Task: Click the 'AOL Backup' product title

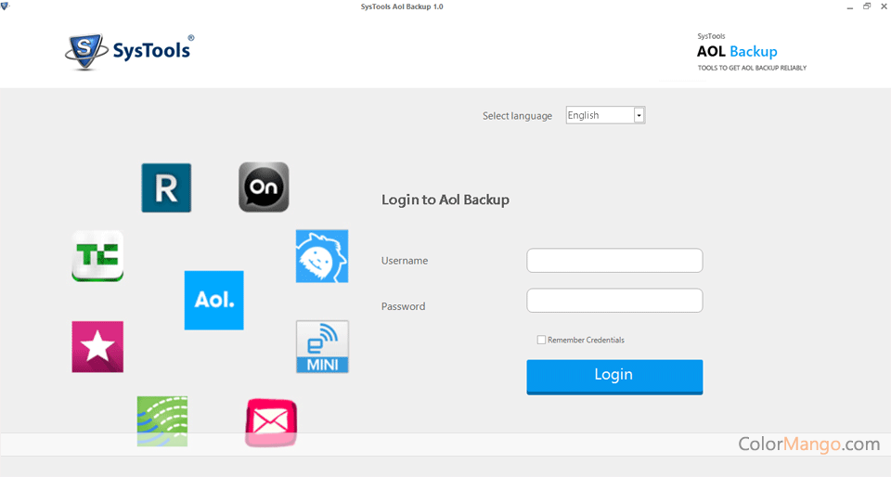Action: (x=737, y=52)
